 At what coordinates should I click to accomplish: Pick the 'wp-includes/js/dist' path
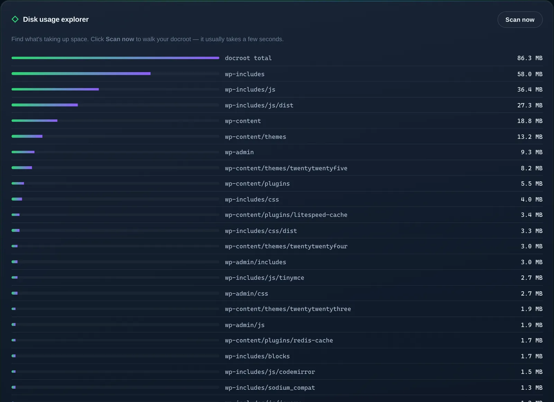tap(259, 105)
